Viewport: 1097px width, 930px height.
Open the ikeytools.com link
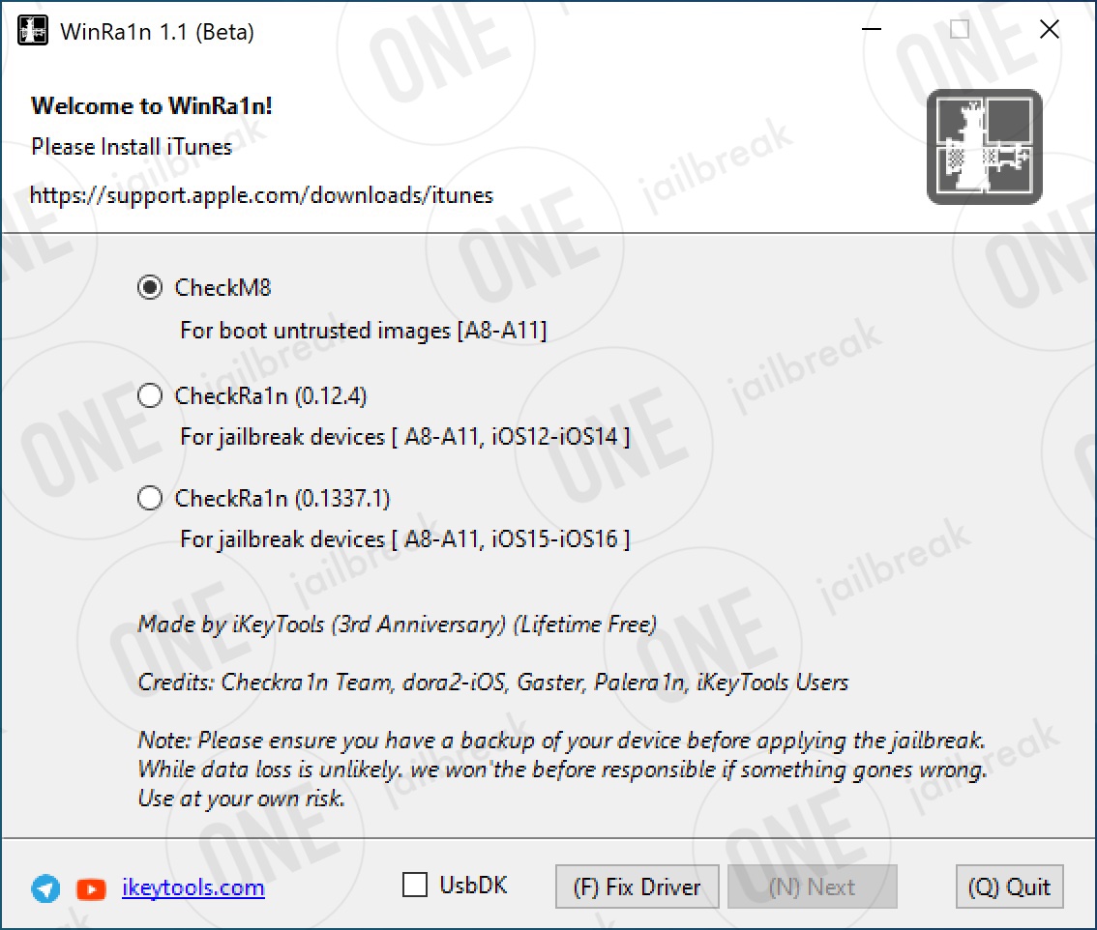(193, 887)
